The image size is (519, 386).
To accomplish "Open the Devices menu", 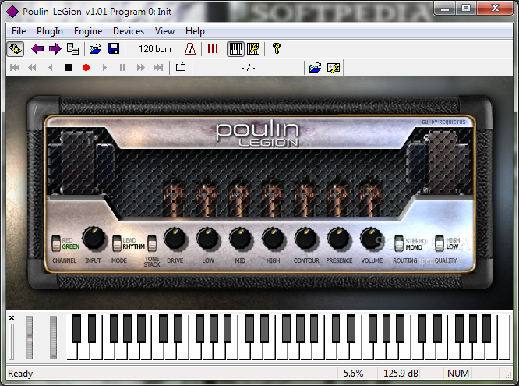I will tap(129, 31).
